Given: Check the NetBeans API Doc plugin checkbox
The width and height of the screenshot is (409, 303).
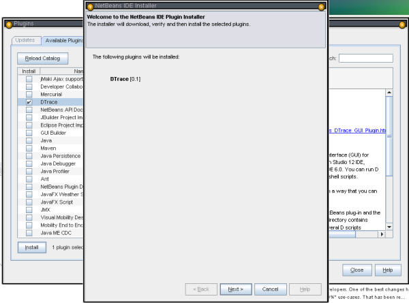Looking at the screenshot, I should [29, 110].
